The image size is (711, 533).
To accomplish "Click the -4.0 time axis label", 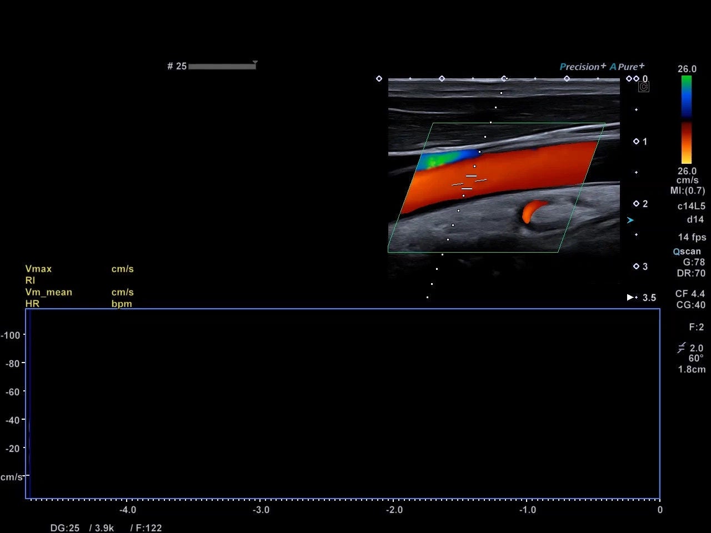I will point(128,510).
